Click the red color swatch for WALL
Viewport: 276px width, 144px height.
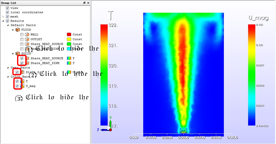(x=69, y=35)
